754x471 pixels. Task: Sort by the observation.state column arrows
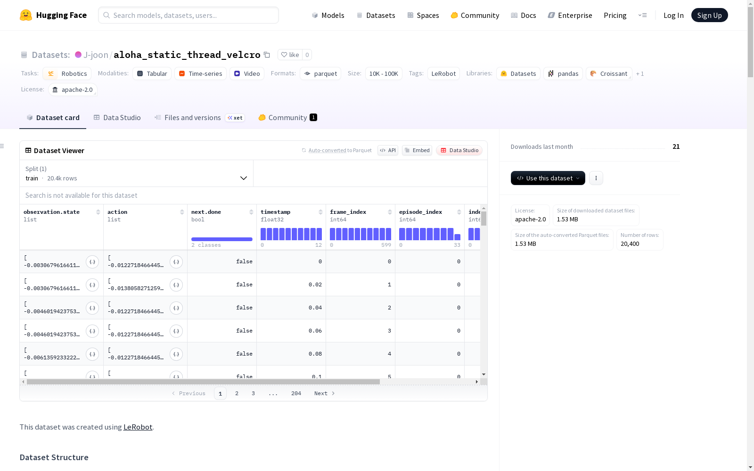pos(98,212)
